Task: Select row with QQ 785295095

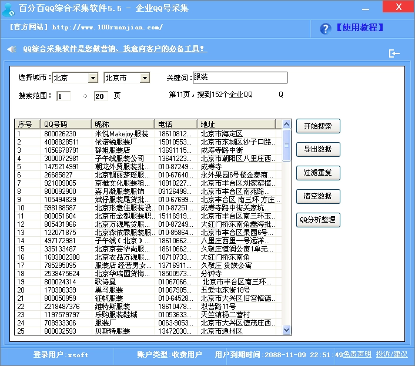Action: pos(148,265)
